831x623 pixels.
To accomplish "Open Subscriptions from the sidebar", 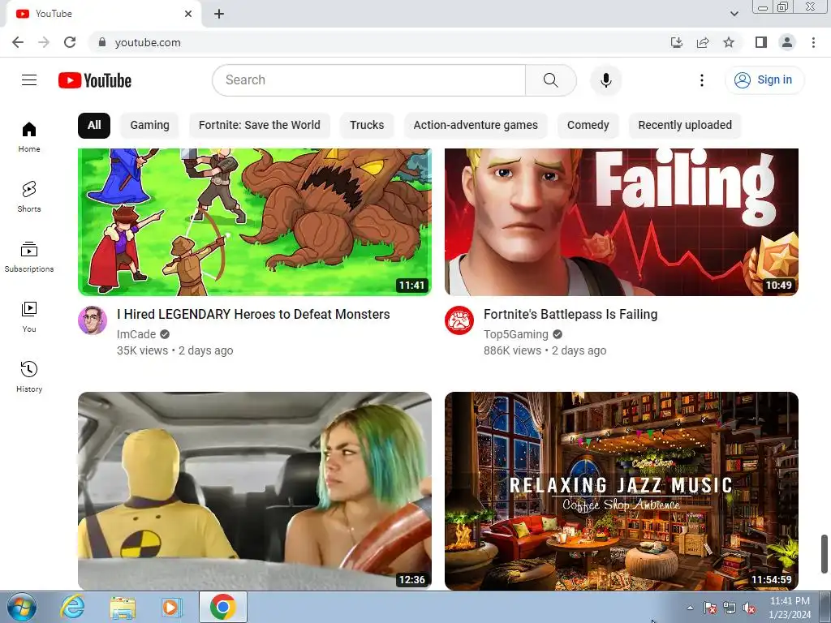I will pos(29,257).
